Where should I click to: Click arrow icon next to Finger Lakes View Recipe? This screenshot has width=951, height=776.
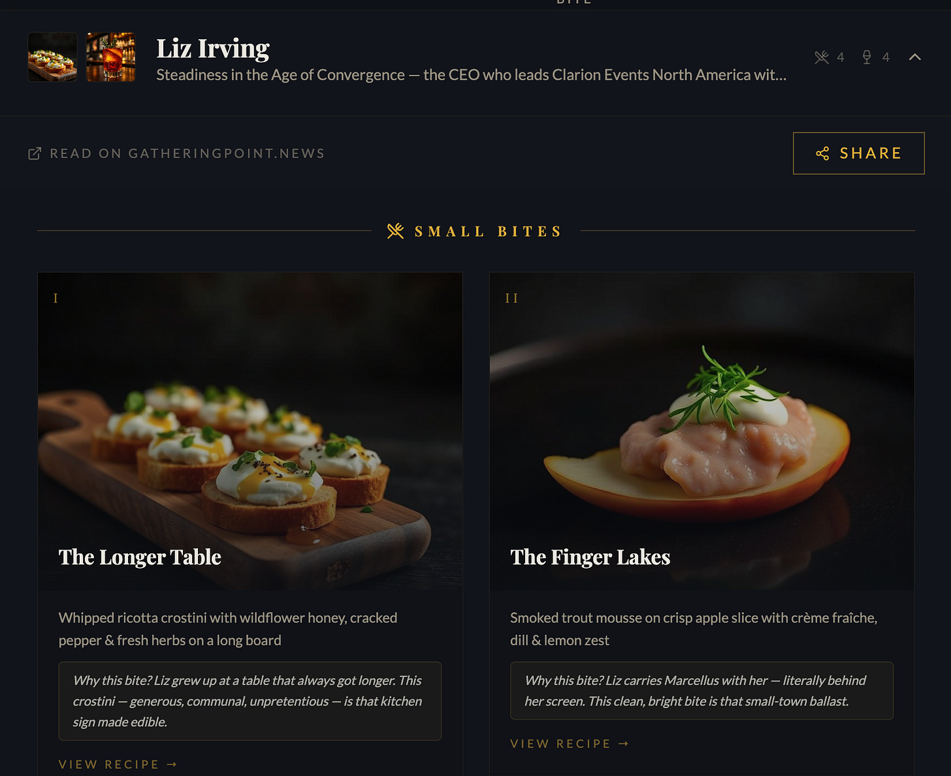click(x=623, y=743)
